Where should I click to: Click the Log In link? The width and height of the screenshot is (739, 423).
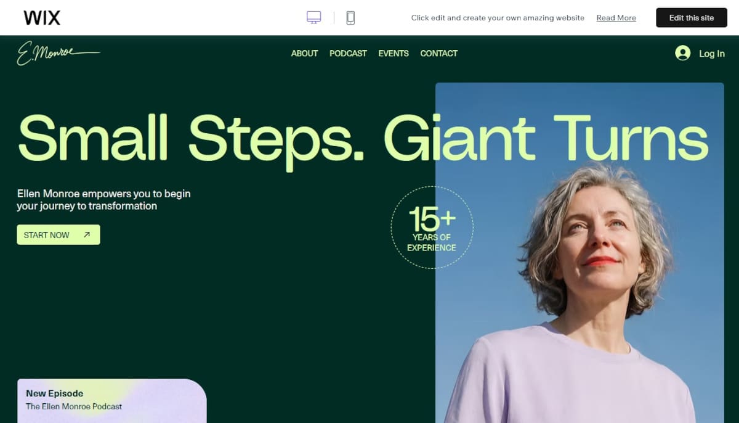pyautogui.click(x=711, y=54)
